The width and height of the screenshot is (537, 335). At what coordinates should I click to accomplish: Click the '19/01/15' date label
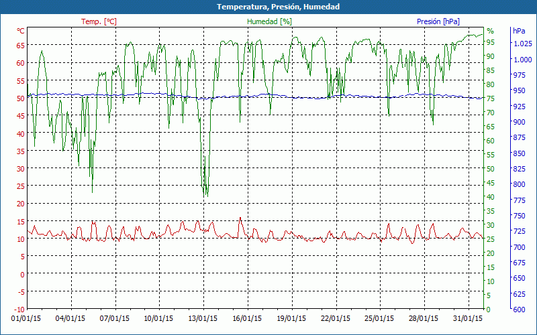tap(291, 319)
